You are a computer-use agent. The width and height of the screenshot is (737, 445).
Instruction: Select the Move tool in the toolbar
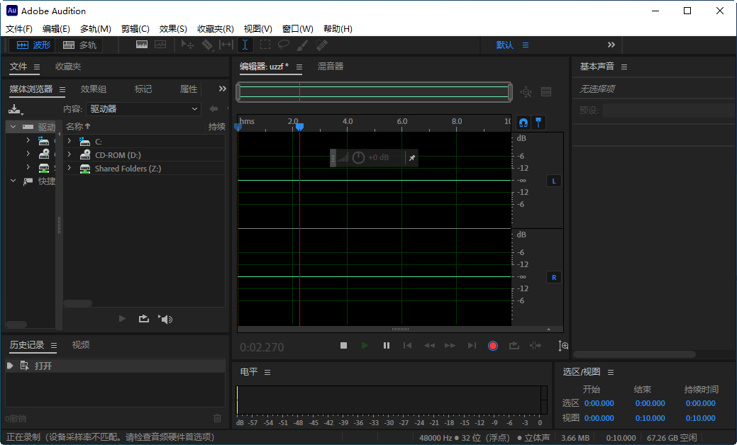188,44
